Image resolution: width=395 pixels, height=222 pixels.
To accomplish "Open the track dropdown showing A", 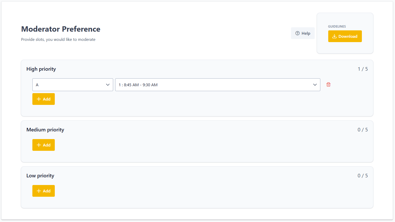I will (73, 85).
